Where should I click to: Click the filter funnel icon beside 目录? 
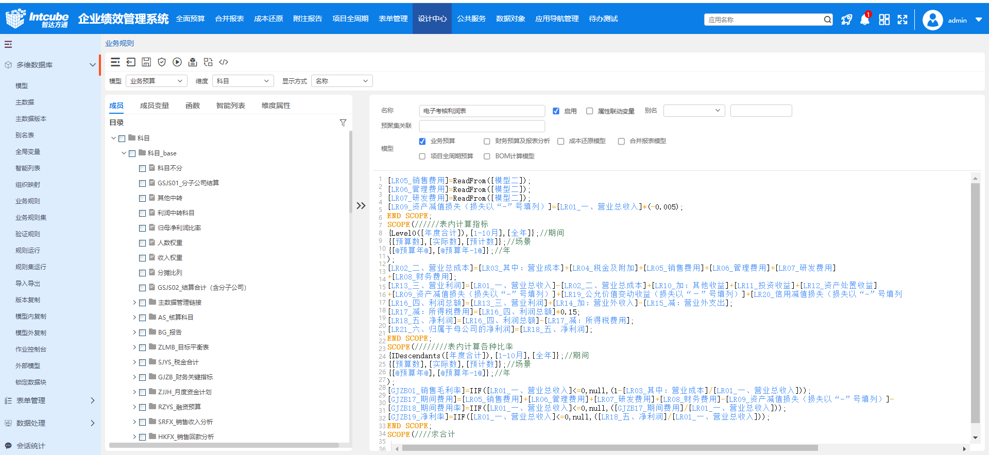(343, 122)
